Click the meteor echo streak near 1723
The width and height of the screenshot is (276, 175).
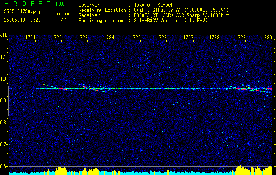coord(93,88)
